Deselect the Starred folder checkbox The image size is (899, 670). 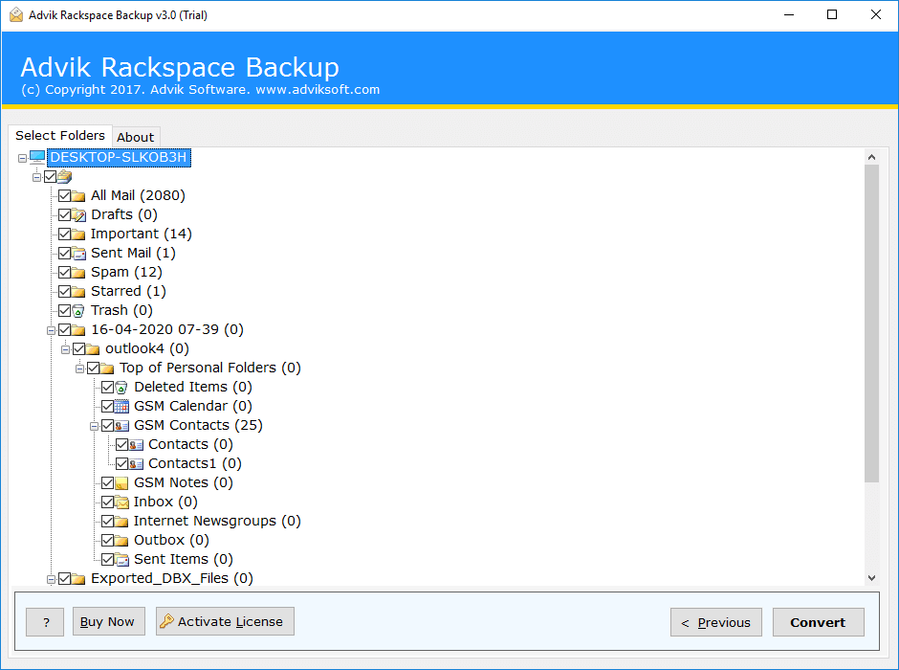pos(64,291)
